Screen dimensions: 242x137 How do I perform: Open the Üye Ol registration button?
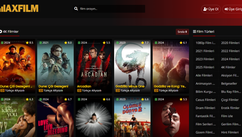pos(211,9)
